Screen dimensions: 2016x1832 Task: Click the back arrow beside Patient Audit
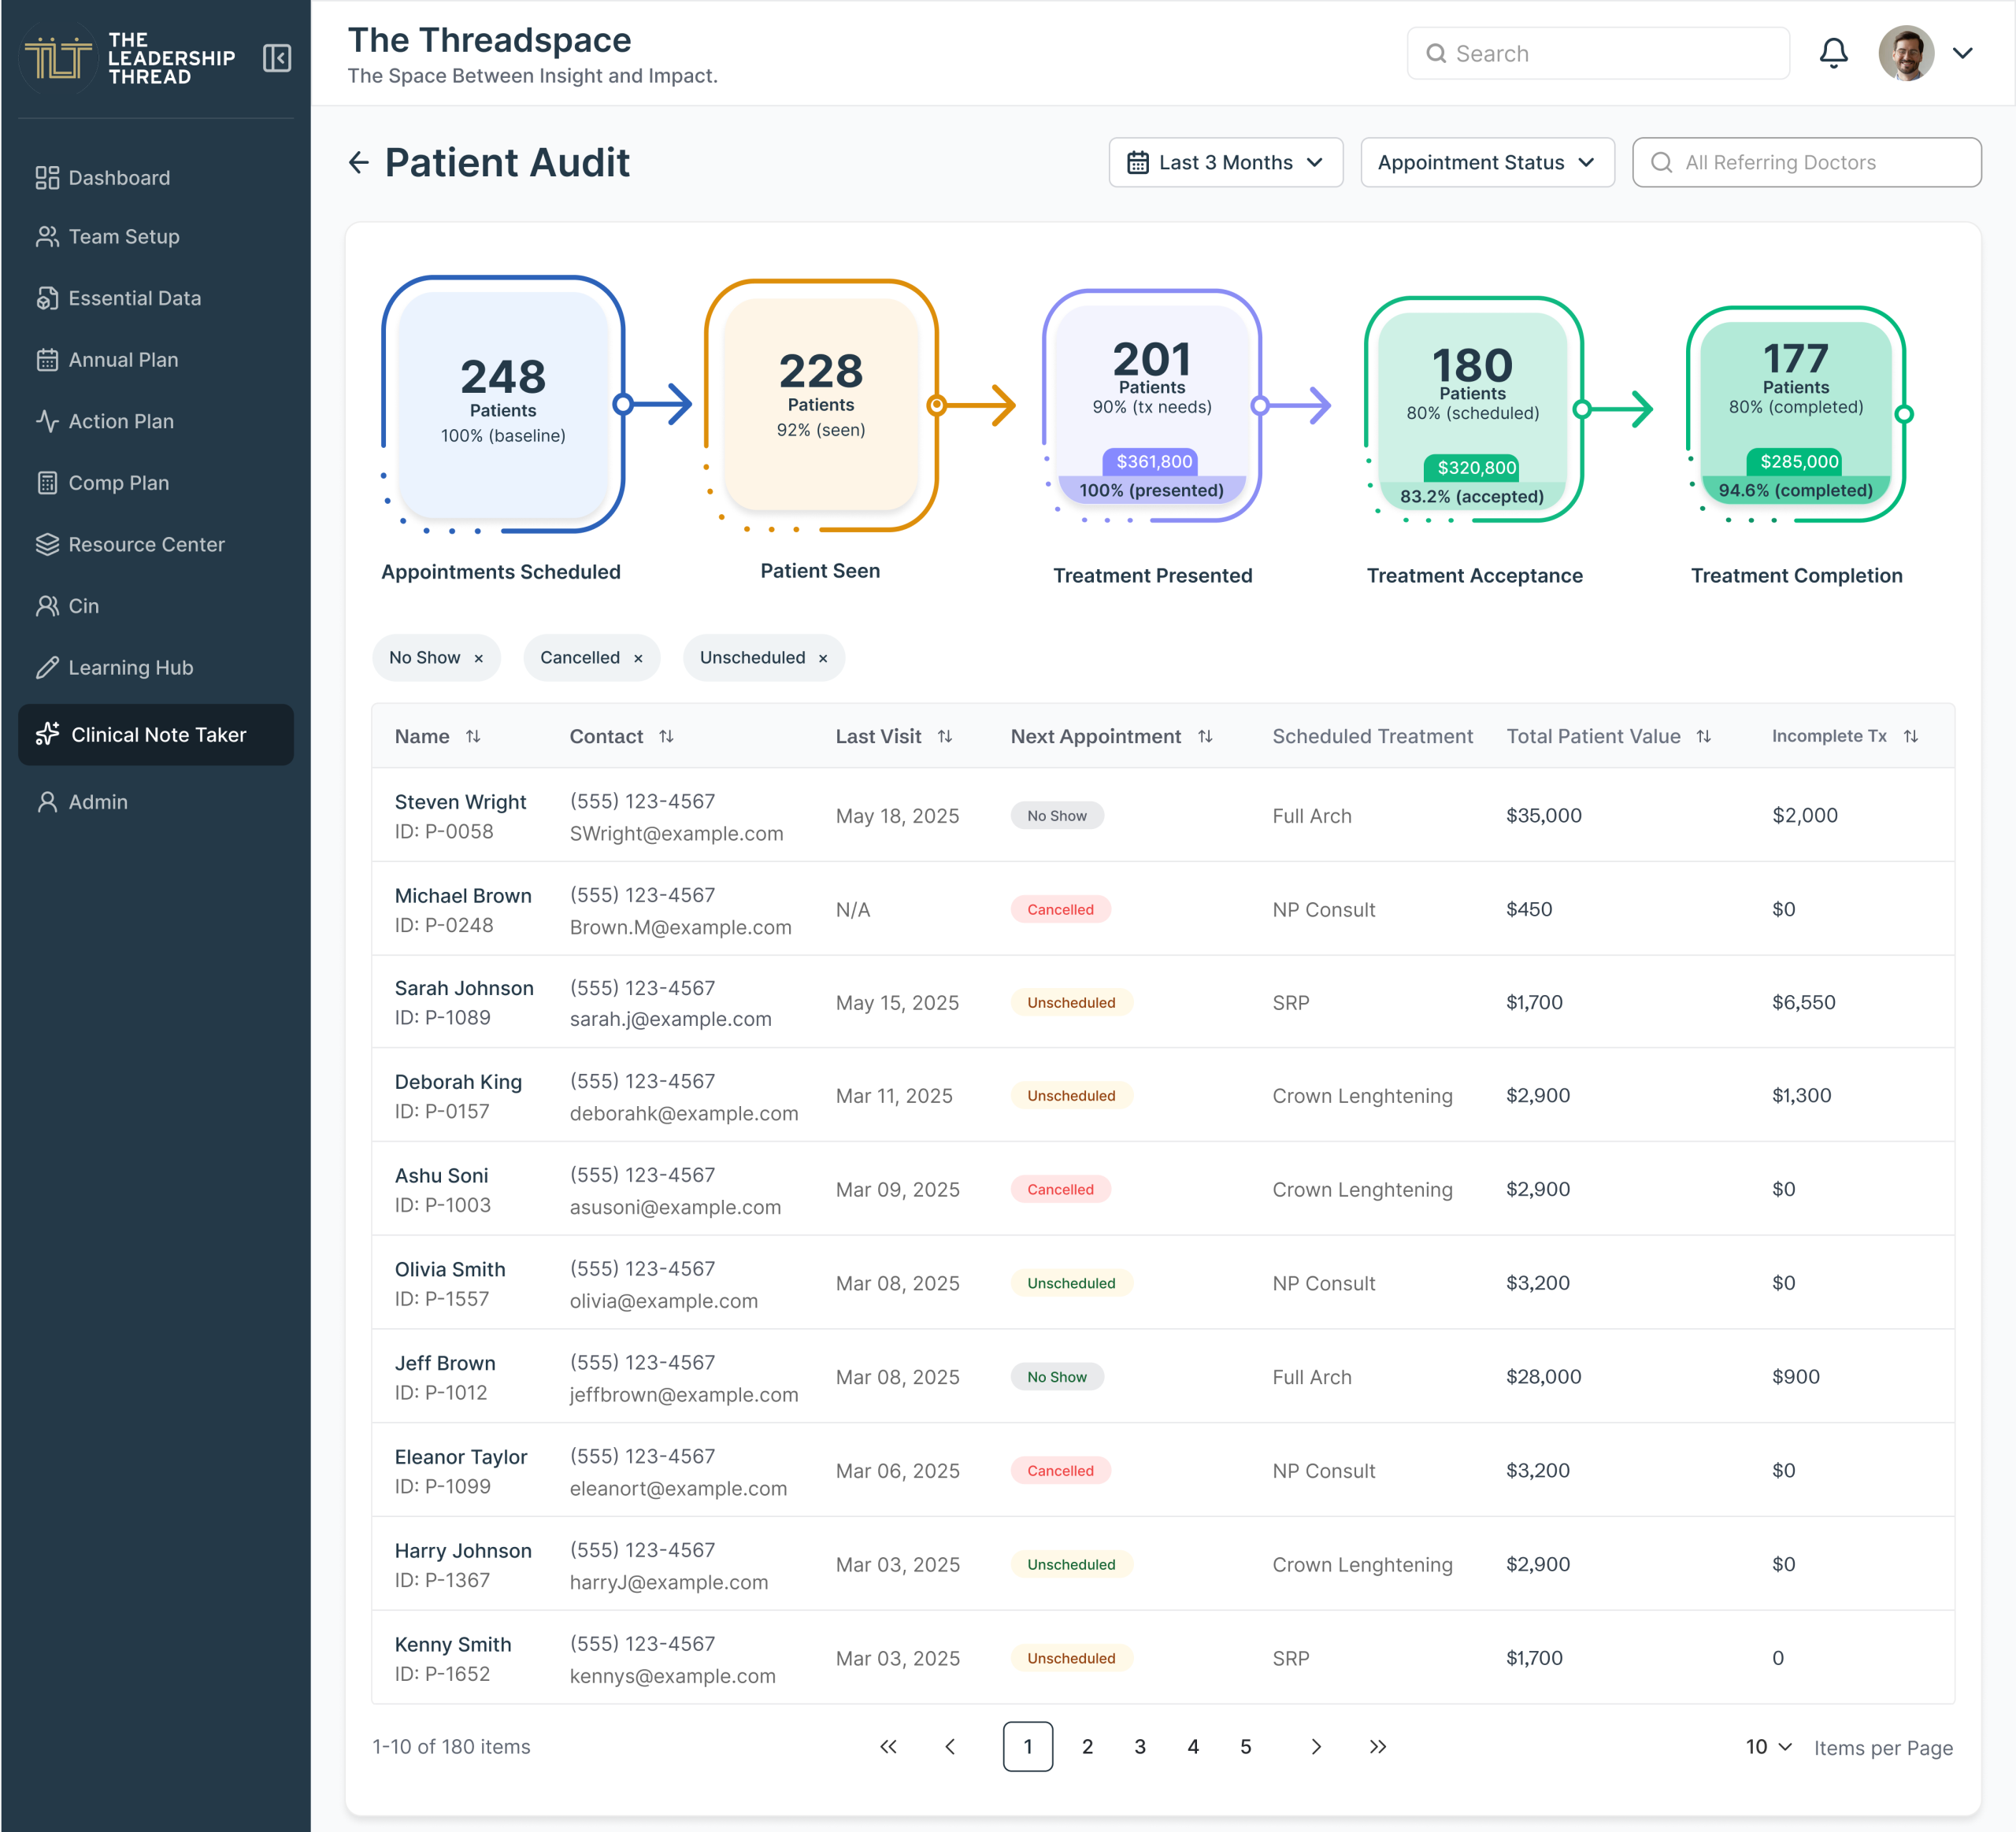[x=358, y=162]
